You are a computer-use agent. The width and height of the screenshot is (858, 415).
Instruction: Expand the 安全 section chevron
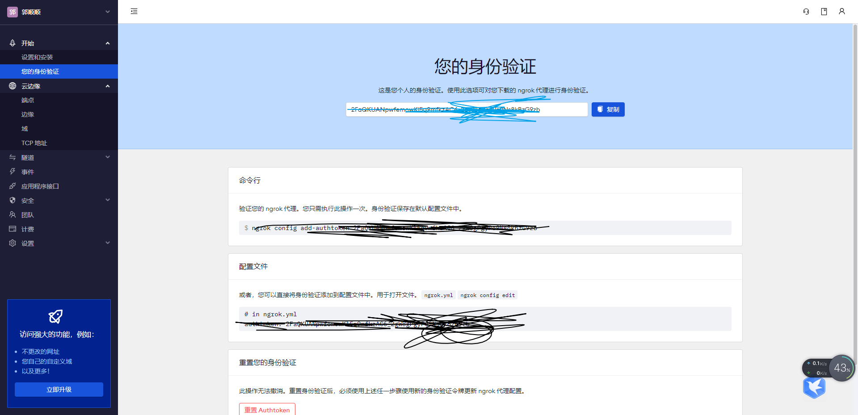(x=108, y=200)
